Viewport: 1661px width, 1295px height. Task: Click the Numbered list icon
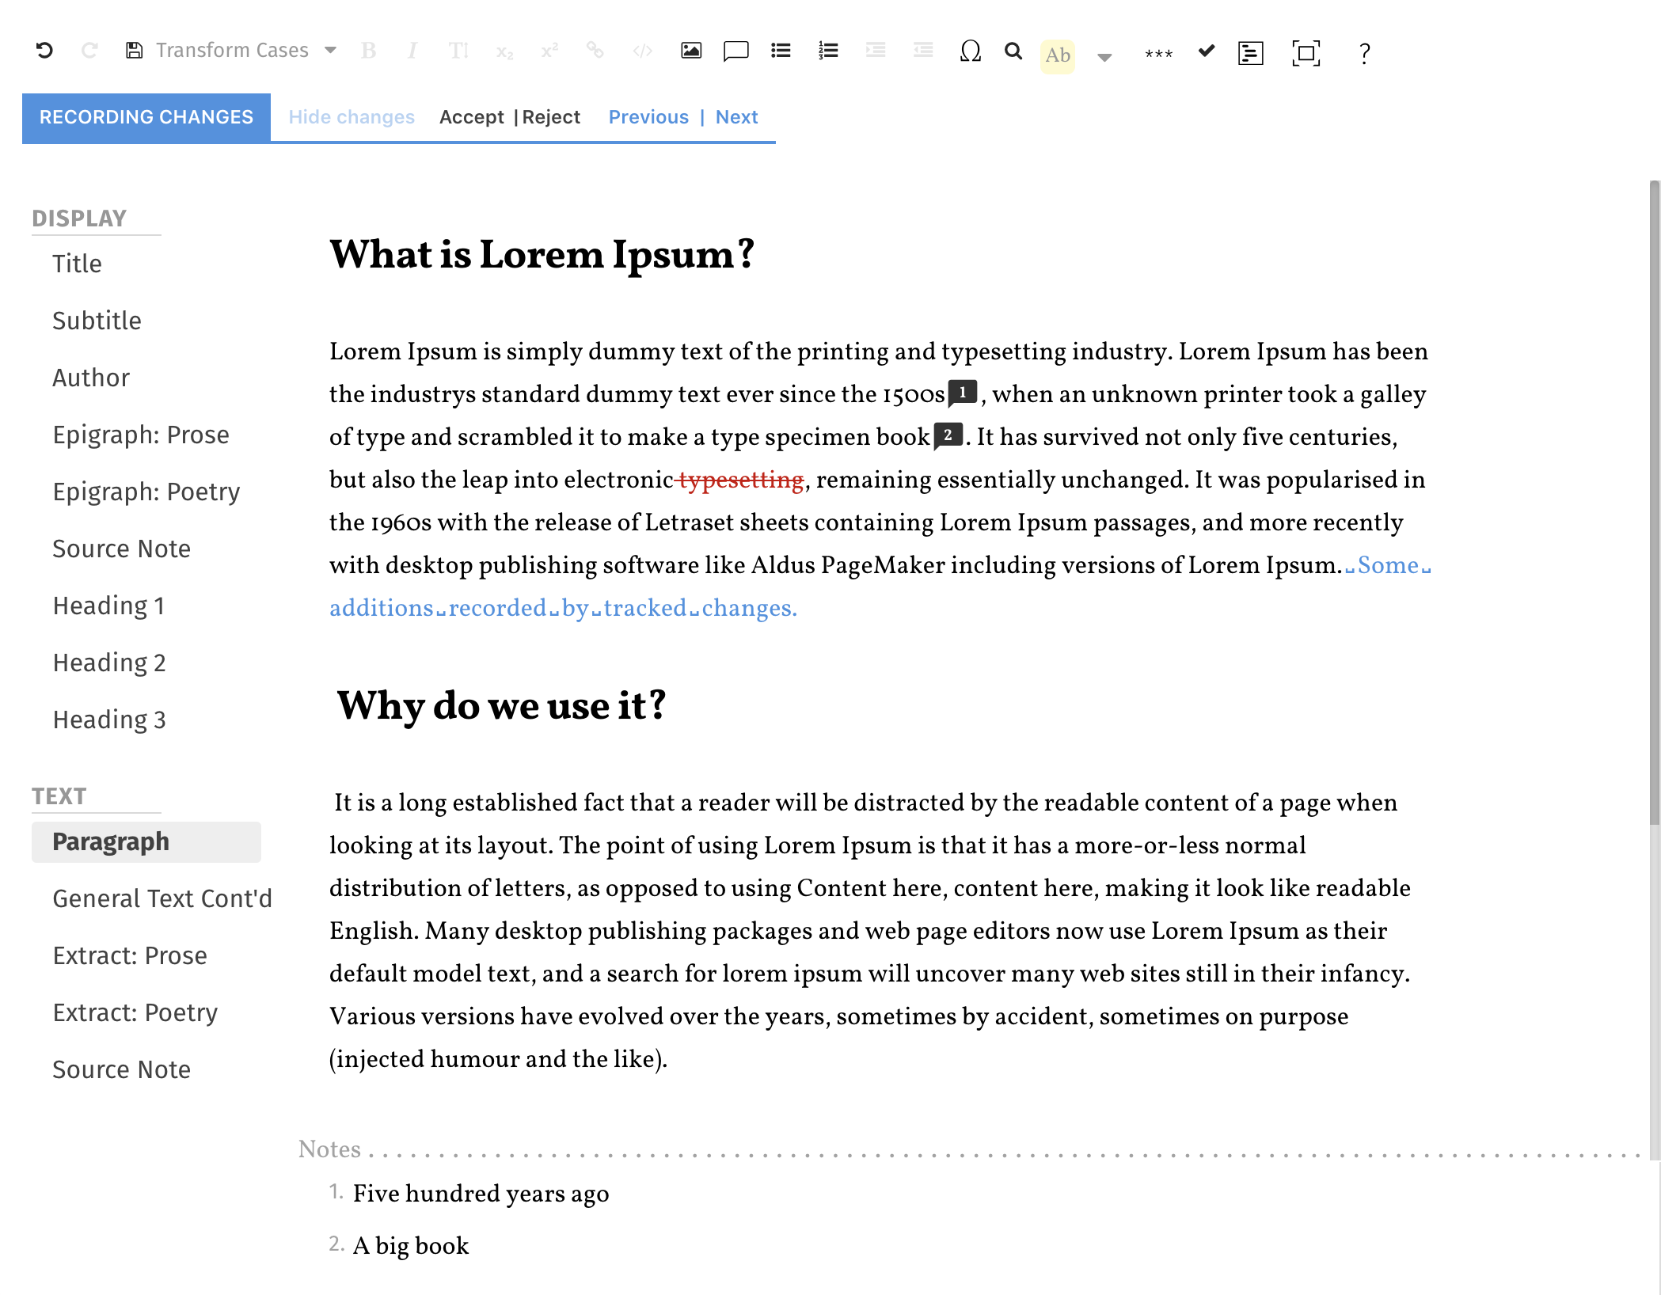[828, 54]
